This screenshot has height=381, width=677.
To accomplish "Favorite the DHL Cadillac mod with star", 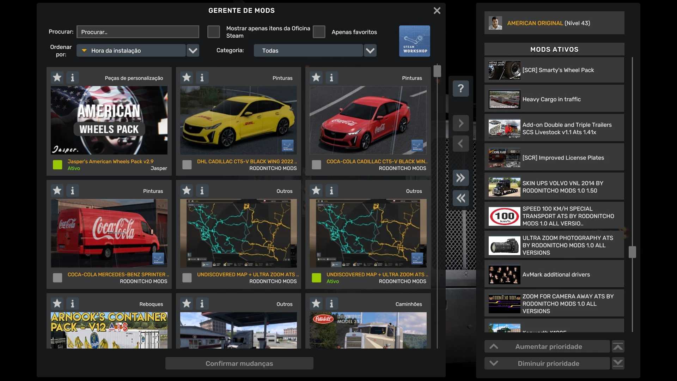I will 187,77.
